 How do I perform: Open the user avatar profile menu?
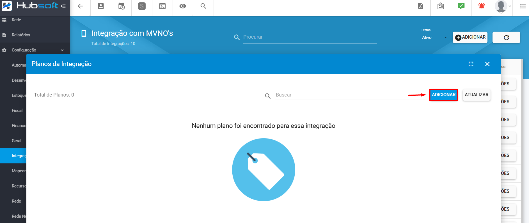[502, 6]
